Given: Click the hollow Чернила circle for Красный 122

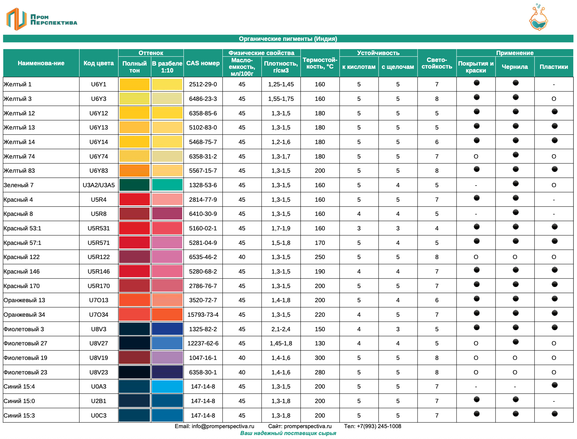Looking at the screenshot, I should 515,257.
